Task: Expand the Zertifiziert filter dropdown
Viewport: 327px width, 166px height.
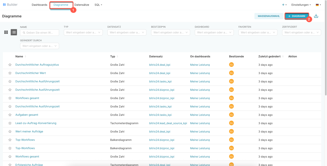Action: [x=301, y=32]
